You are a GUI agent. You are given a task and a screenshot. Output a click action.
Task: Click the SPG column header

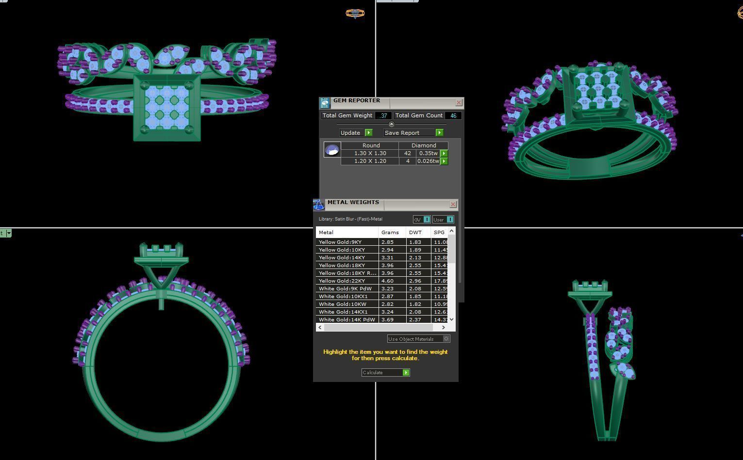tap(439, 233)
